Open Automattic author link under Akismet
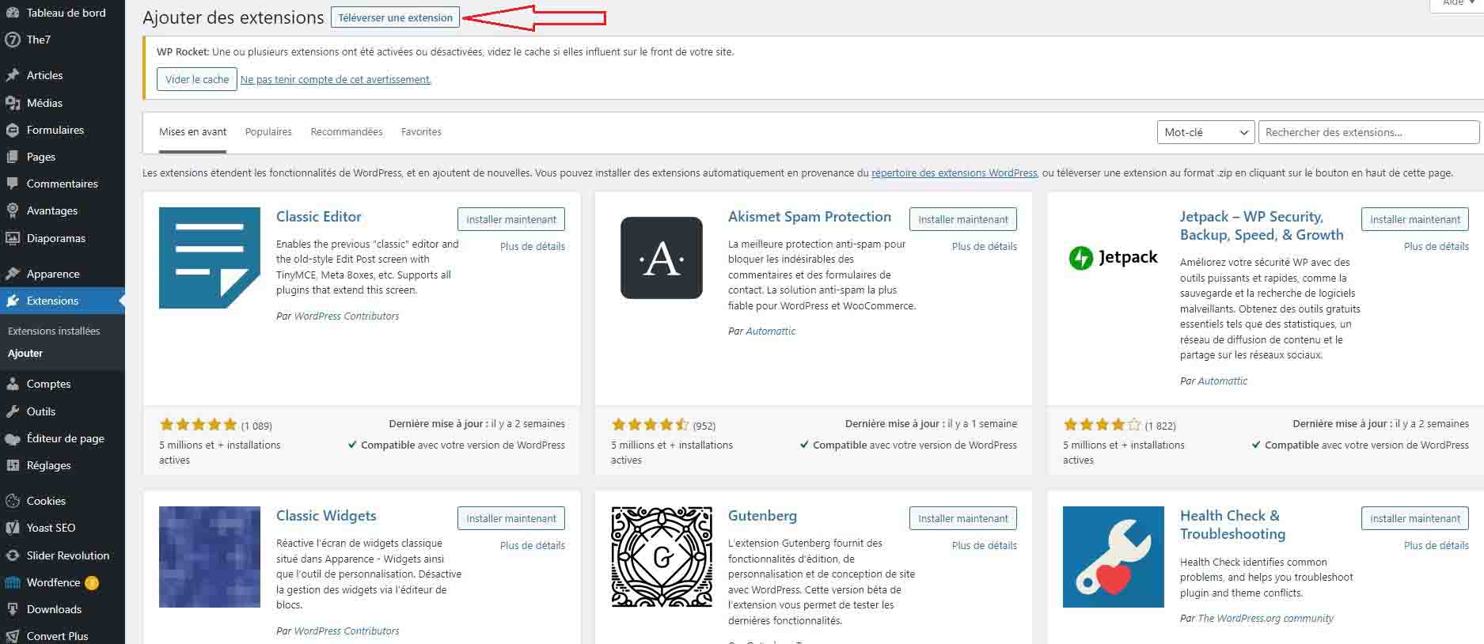 pyautogui.click(x=770, y=331)
